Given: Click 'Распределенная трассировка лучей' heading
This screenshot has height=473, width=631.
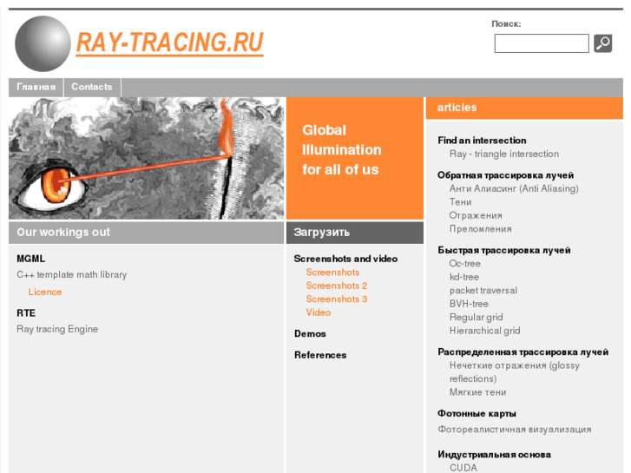Looking at the screenshot, I should point(523,352).
